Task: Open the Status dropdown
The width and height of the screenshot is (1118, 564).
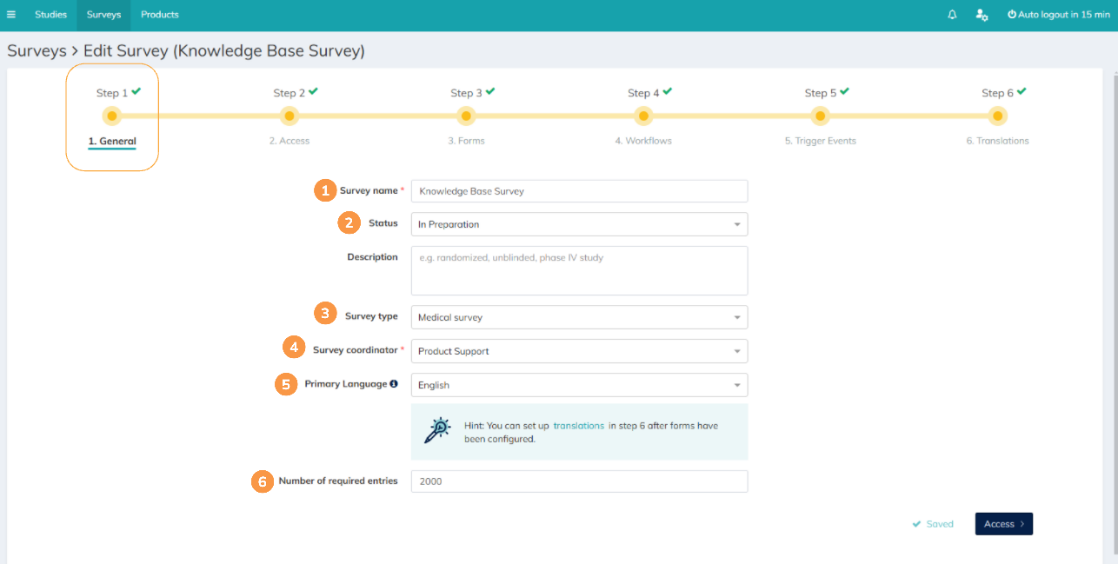Action: pos(579,224)
